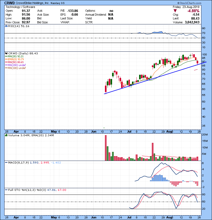Click the MACD(8,17,9) indicator label
Viewport: 212px width, 220px height.
19,163
